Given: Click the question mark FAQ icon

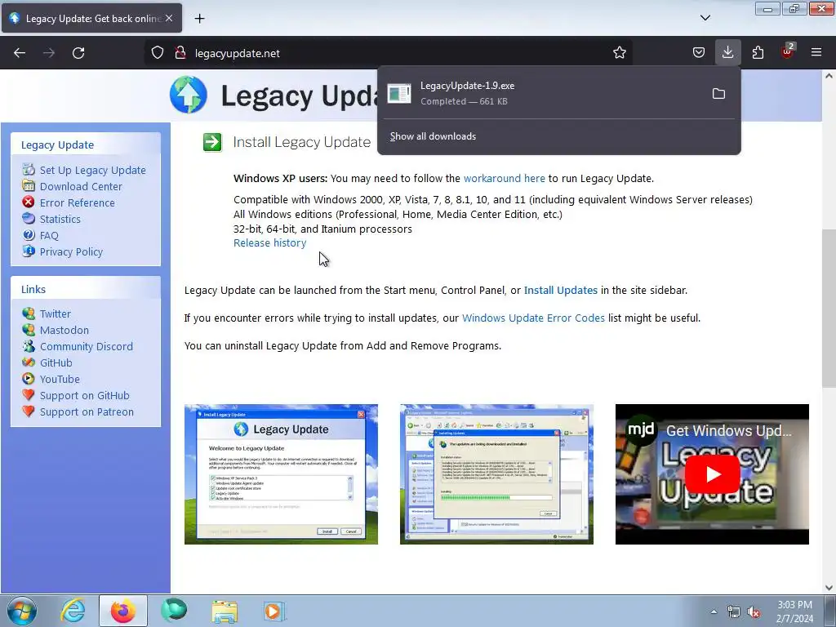Looking at the screenshot, I should [29, 234].
